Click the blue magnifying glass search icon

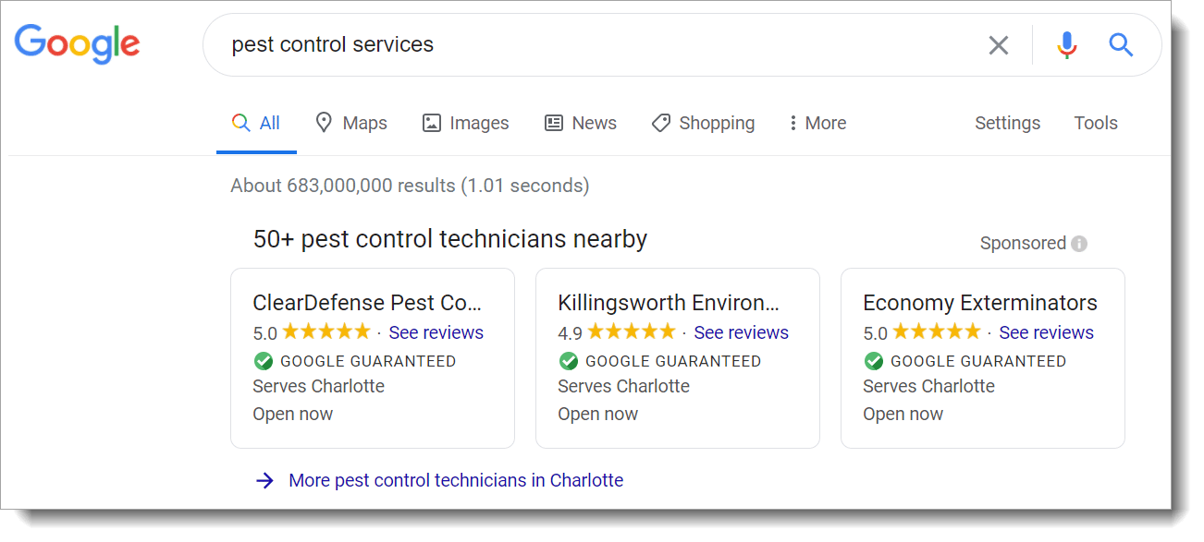1121,45
